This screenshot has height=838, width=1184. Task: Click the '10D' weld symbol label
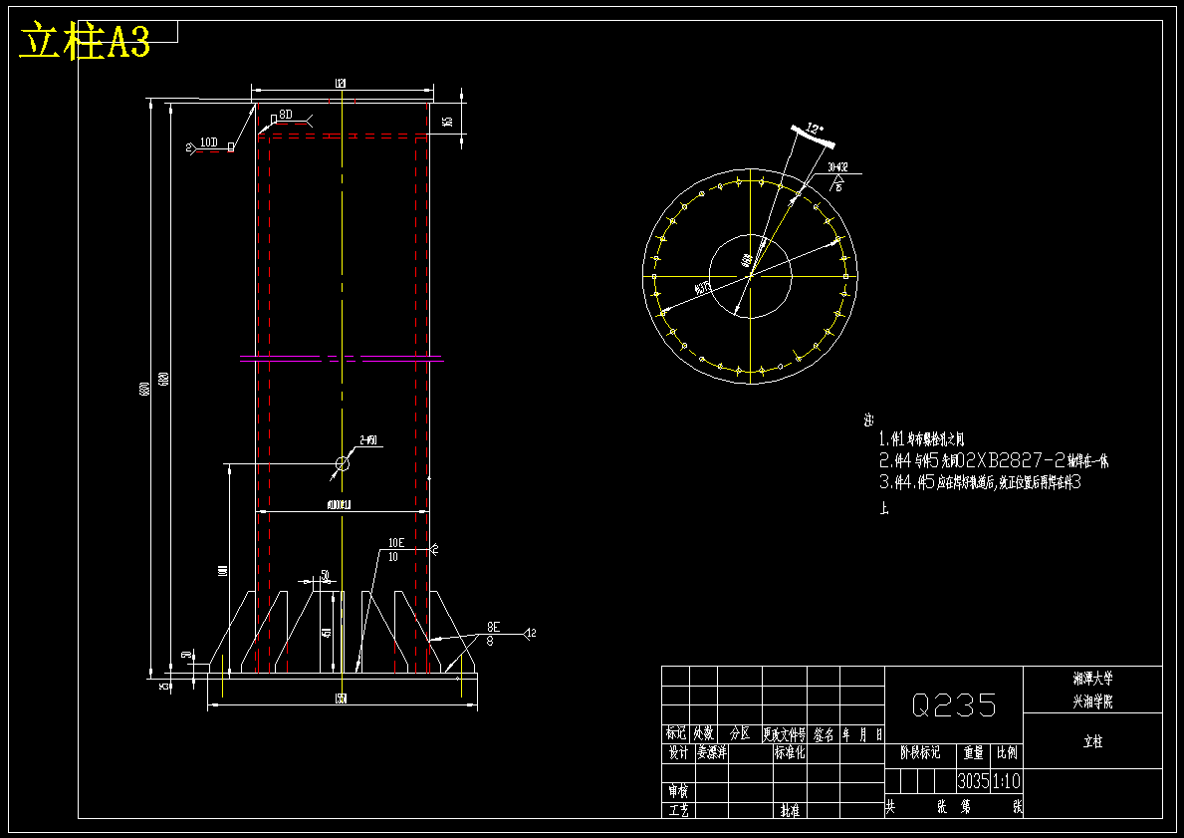209,142
